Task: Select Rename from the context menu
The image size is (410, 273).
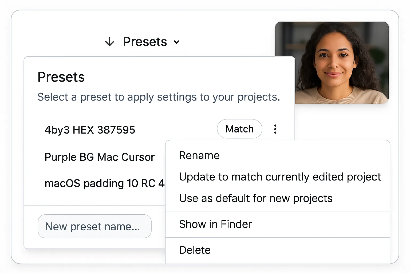Action: click(x=199, y=155)
